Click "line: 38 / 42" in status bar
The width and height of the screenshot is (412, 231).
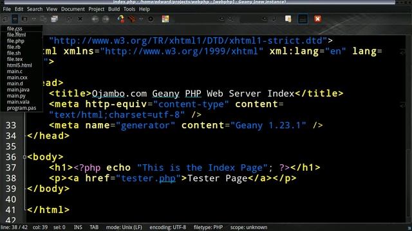point(14,227)
